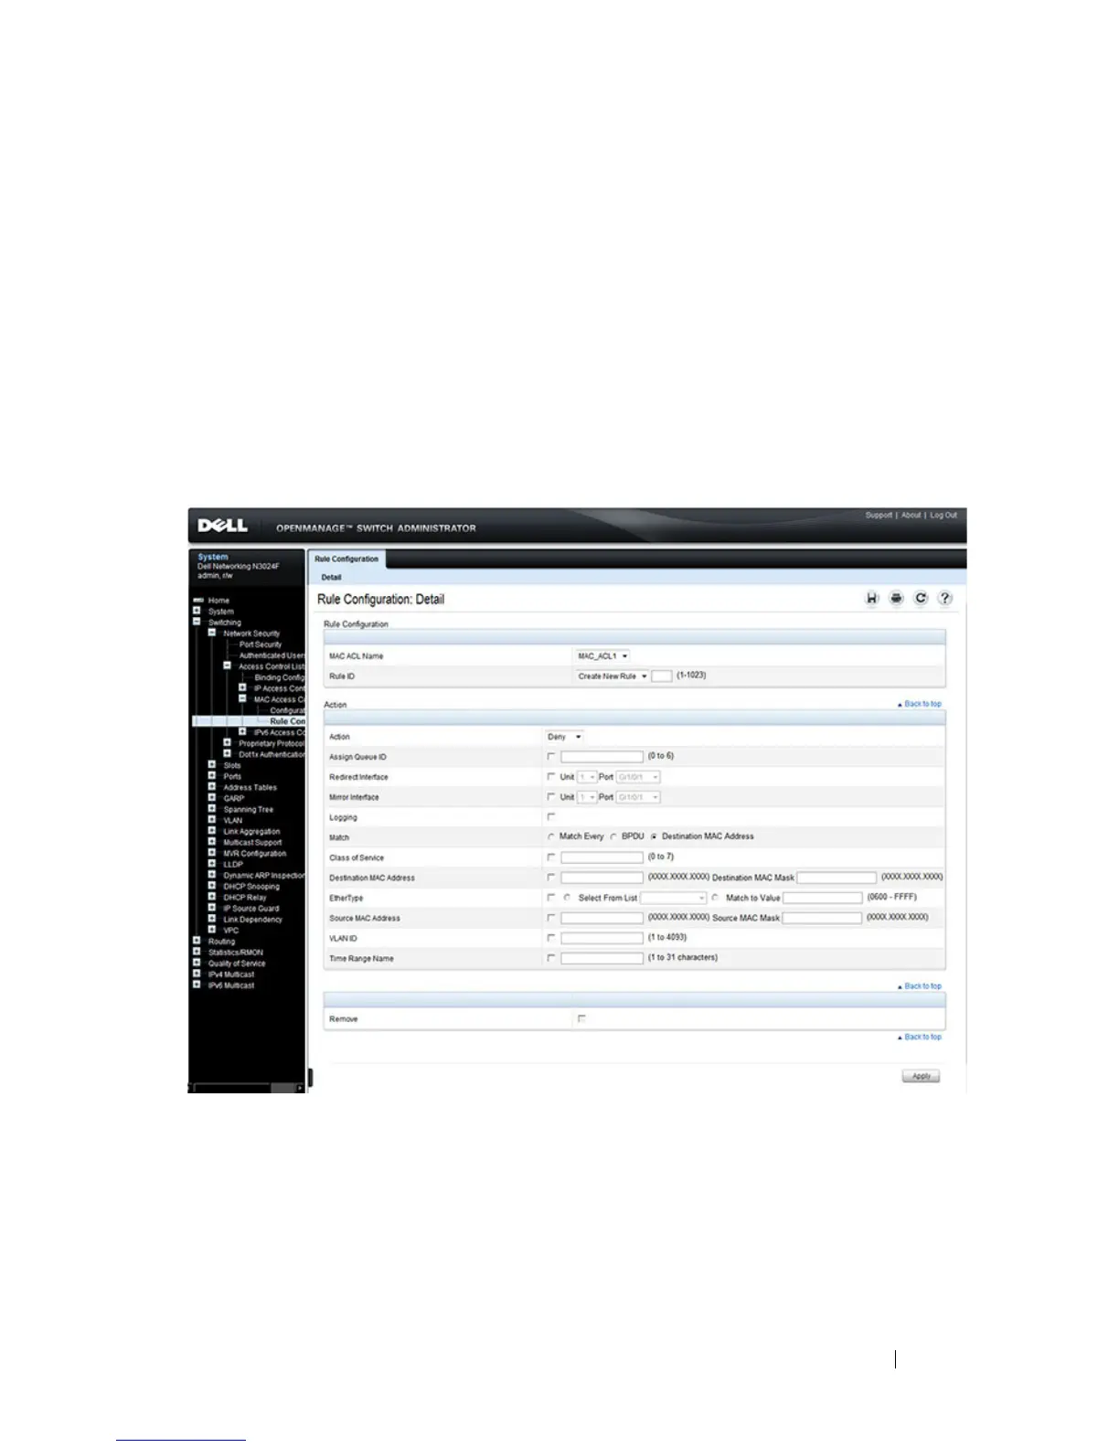Enable the Mirror Interface checkbox
The height and width of the screenshot is (1448, 1119).
click(550, 796)
